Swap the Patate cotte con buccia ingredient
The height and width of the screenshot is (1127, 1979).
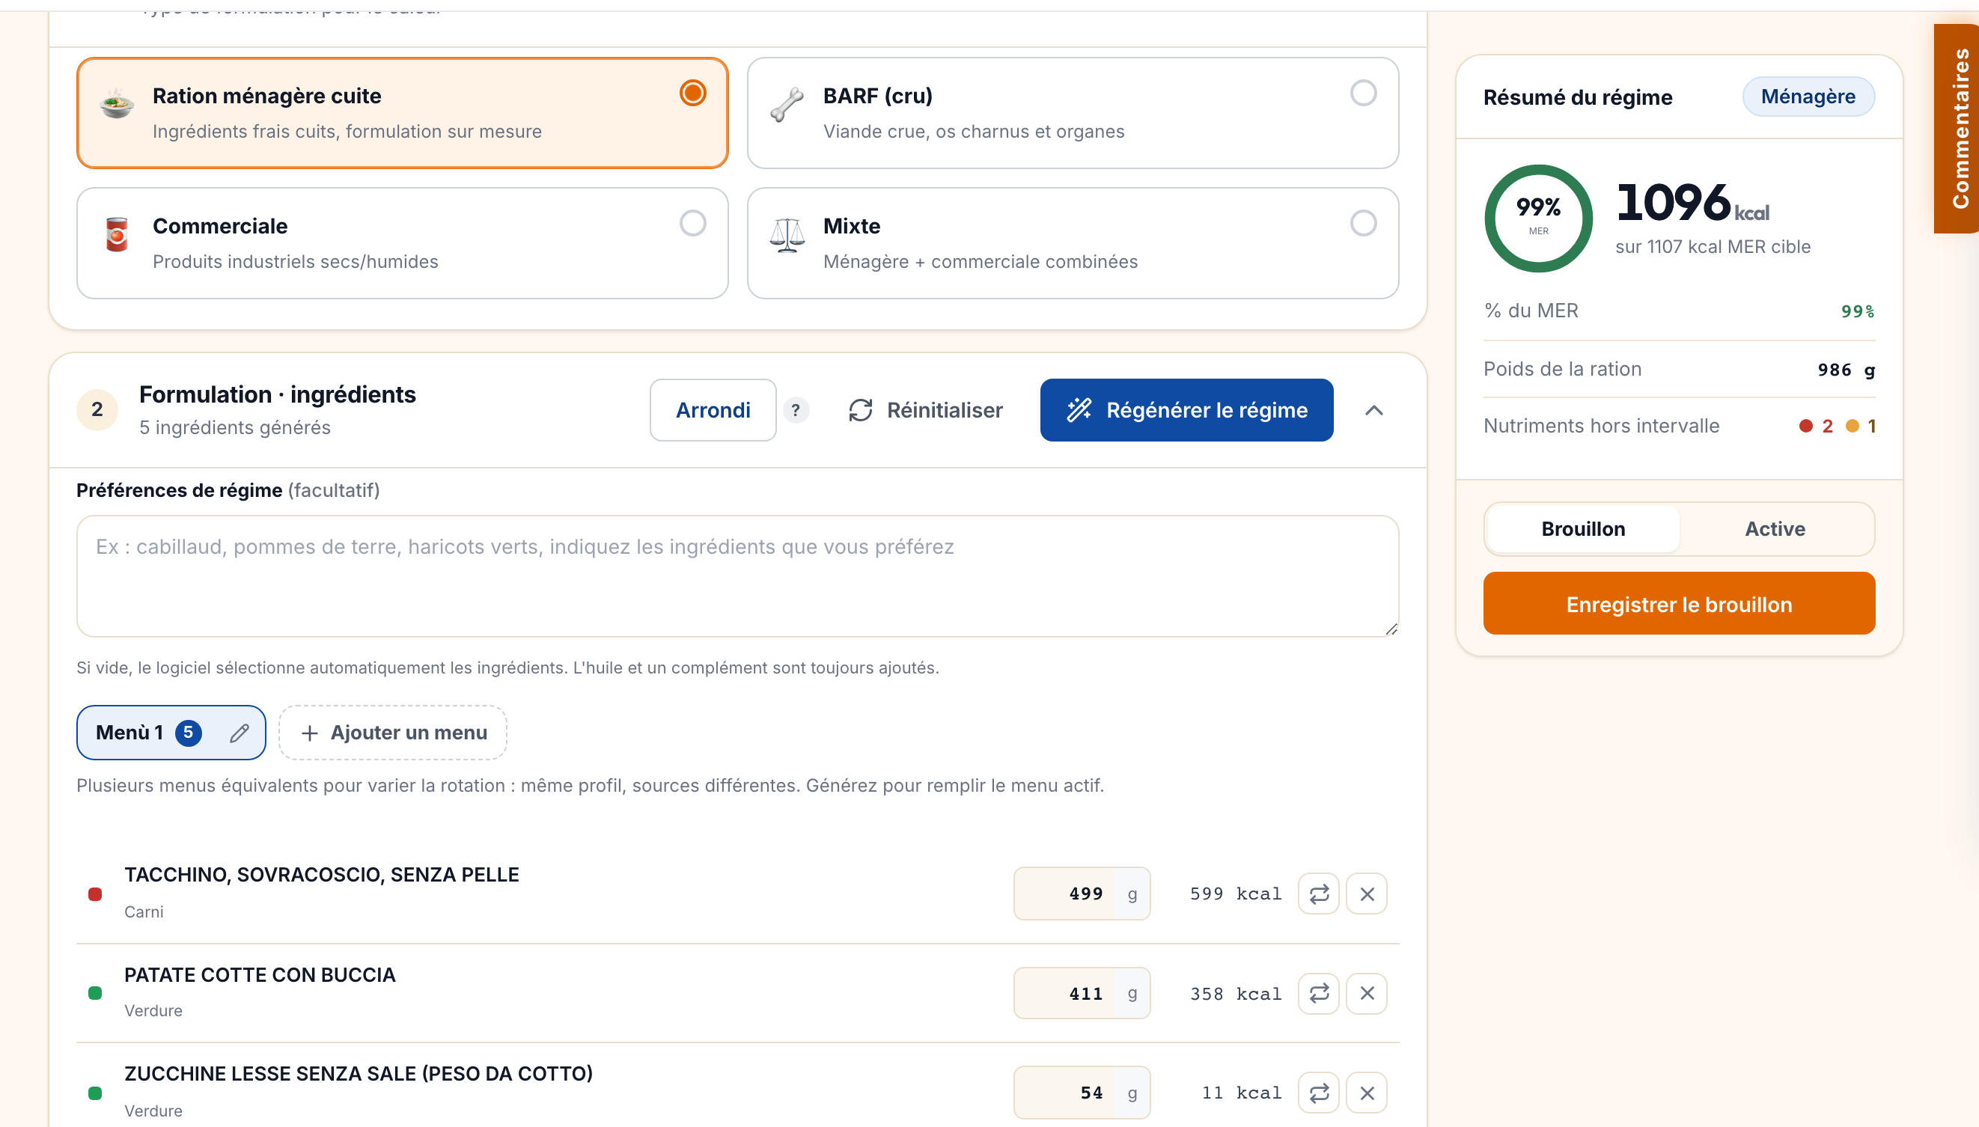click(1318, 993)
